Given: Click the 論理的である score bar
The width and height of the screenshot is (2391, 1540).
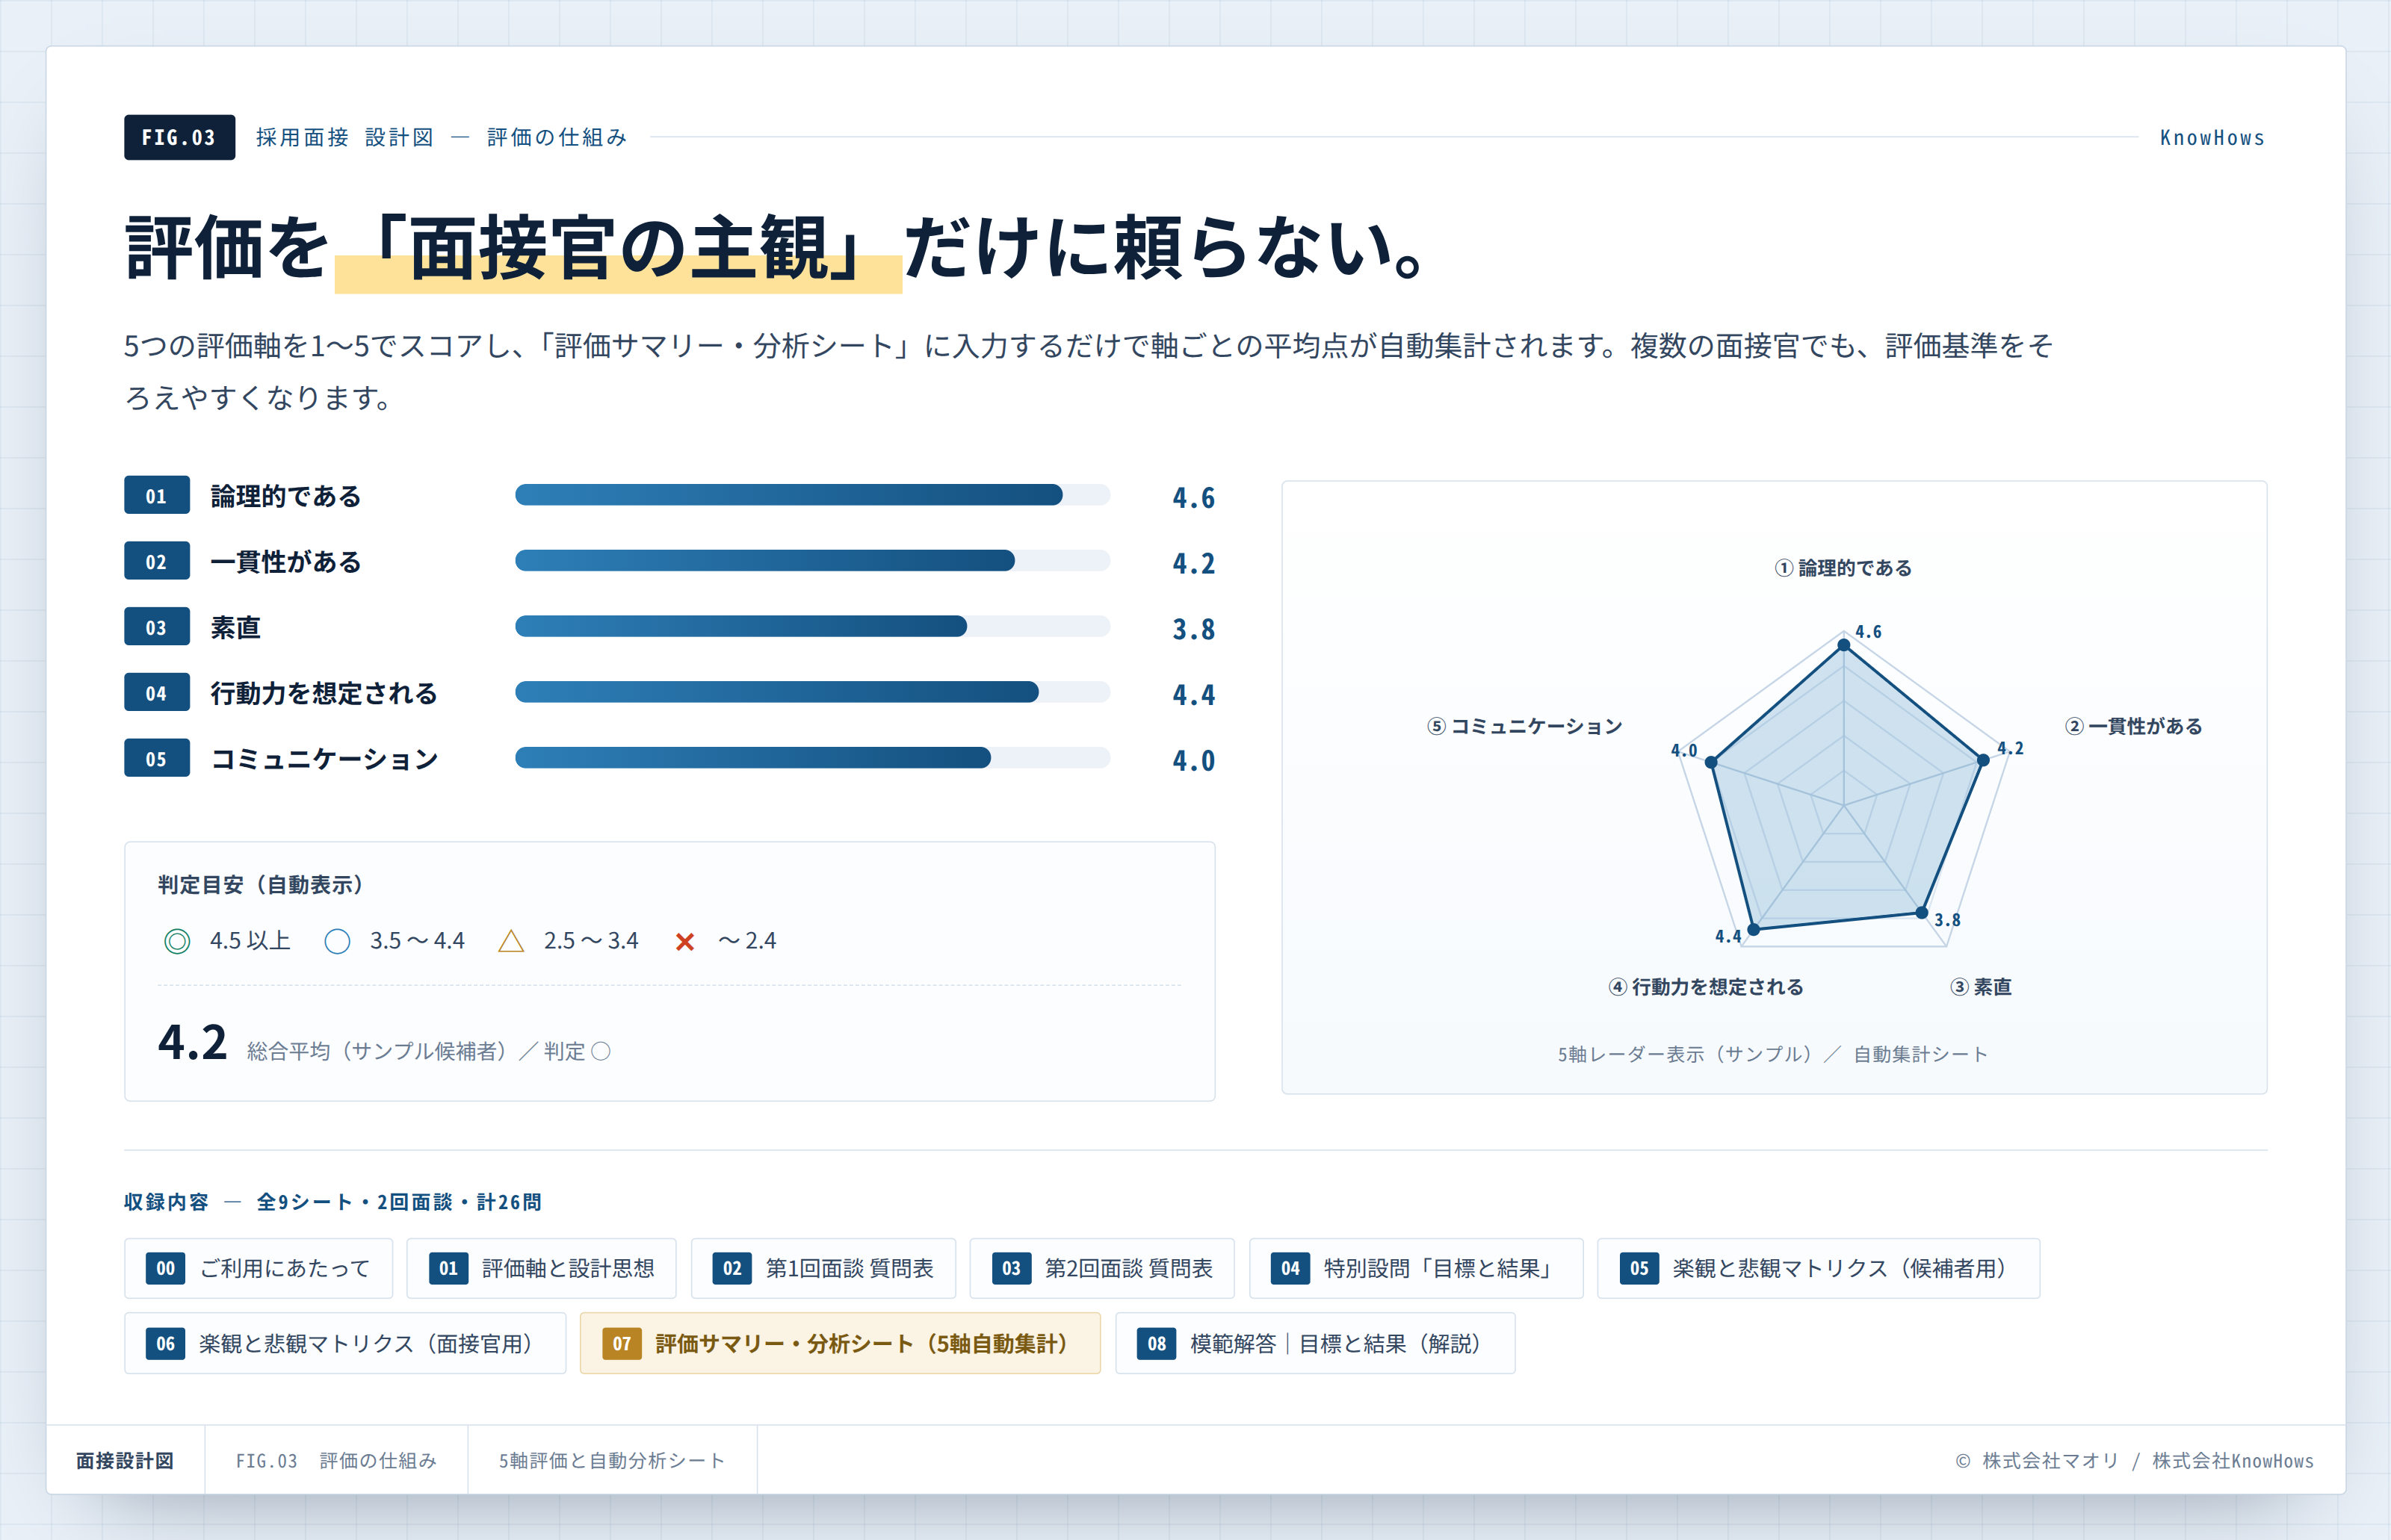Looking at the screenshot, I should tap(812, 495).
